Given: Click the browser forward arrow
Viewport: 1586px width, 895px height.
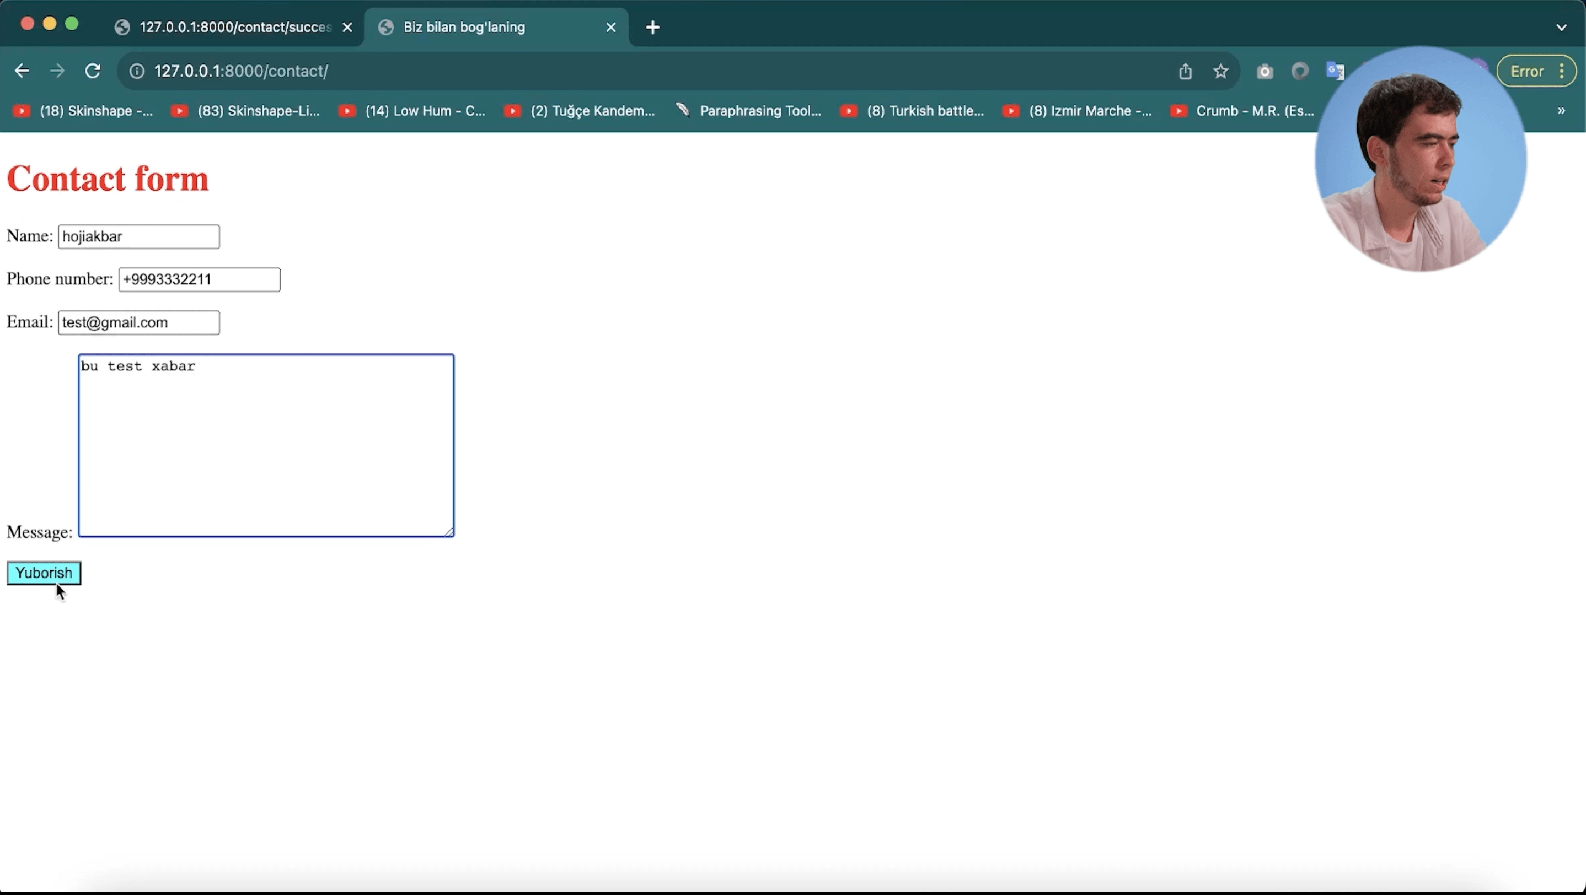Looking at the screenshot, I should (57, 71).
